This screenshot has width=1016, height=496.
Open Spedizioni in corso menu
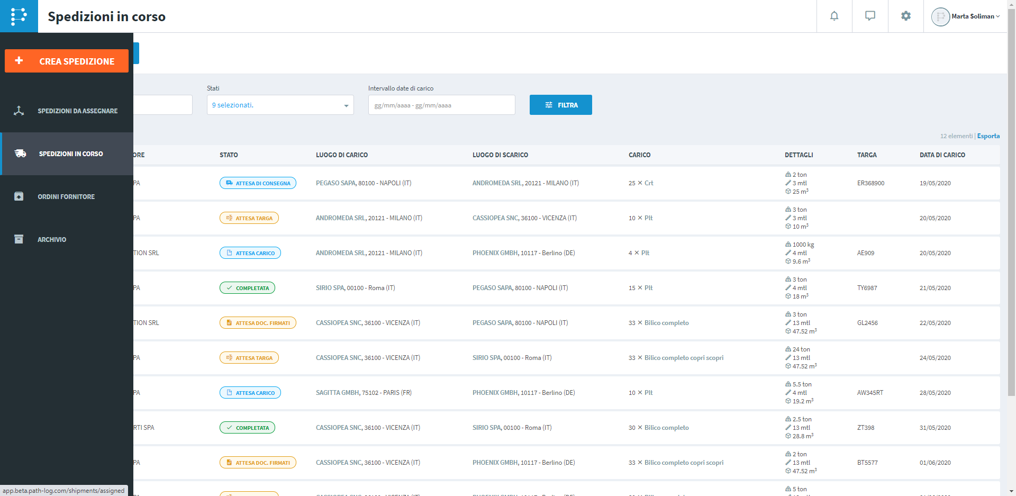tap(67, 154)
